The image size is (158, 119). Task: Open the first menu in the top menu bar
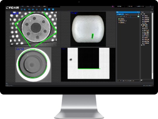pyautogui.click(x=22, y=6)
